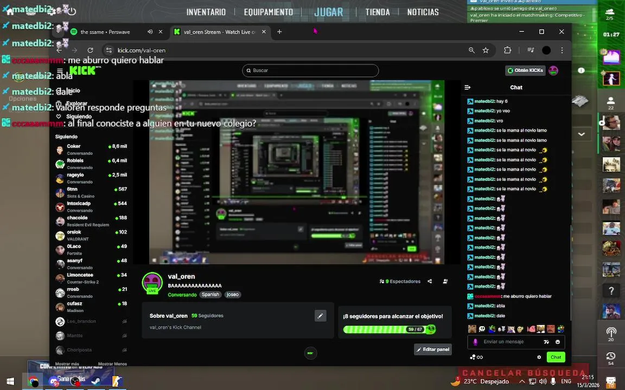625x390 pixels.
Task: Click Mostrar más in sidebar
Action: pyautogui.click(x=67, y=364)
